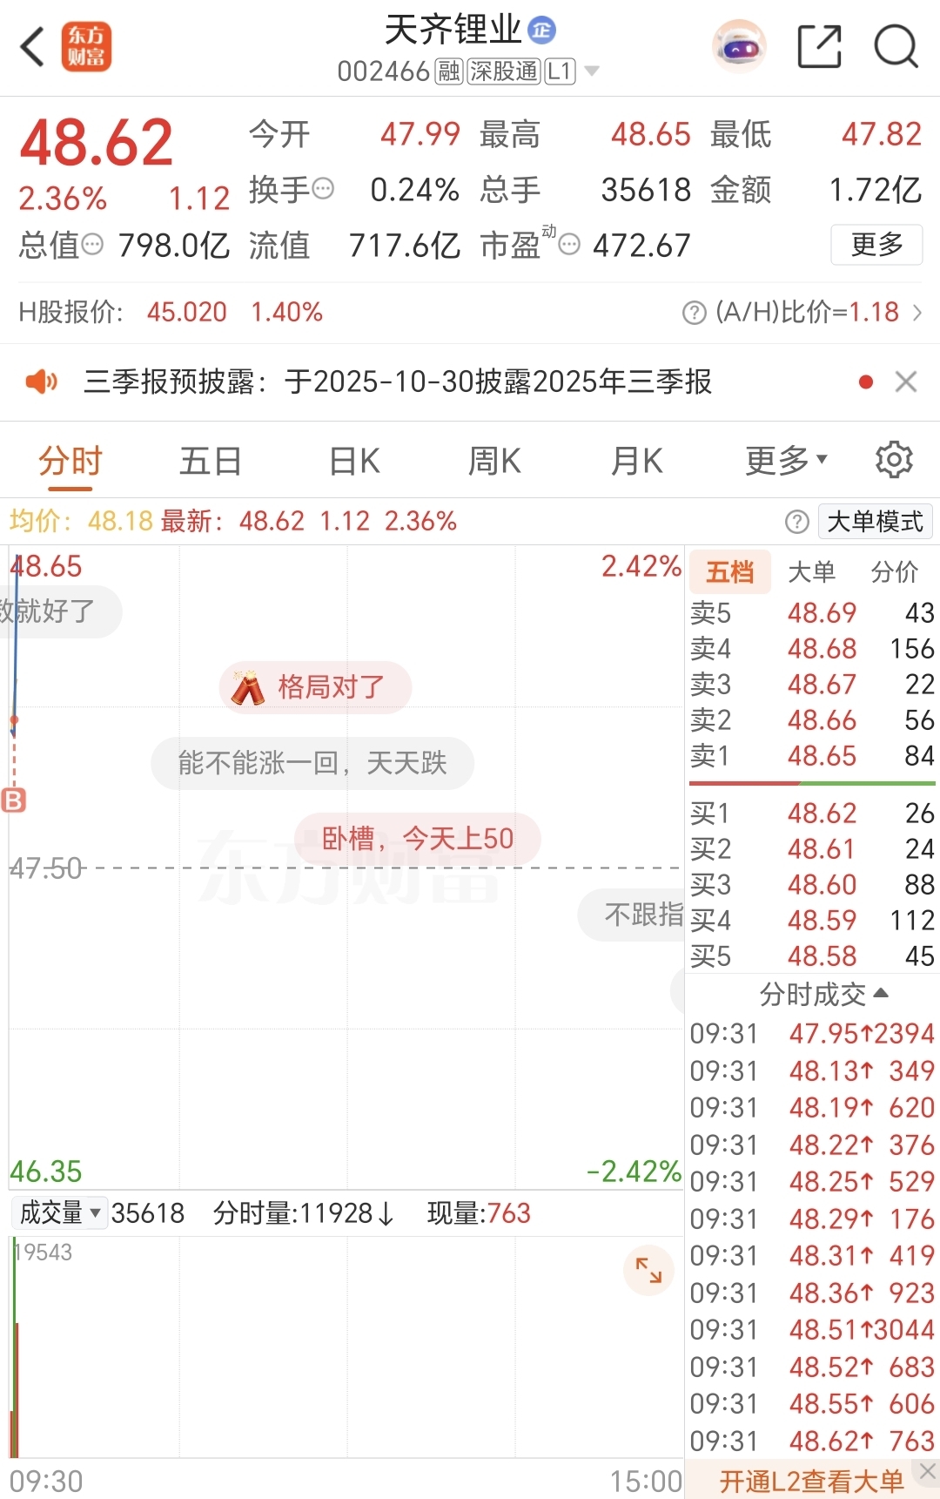This screenshot has width=940, height=1499.
Task: Dismiss the announcement with the X icon
Action: (x=906, y=382)
